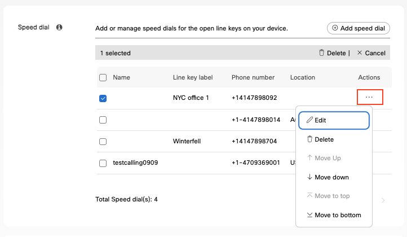Click the Location column header
Screen dimensions: 407x237
coord(303,77)
